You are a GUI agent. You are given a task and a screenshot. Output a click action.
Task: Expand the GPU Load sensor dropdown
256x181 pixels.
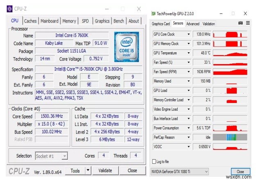pos(188,90)
